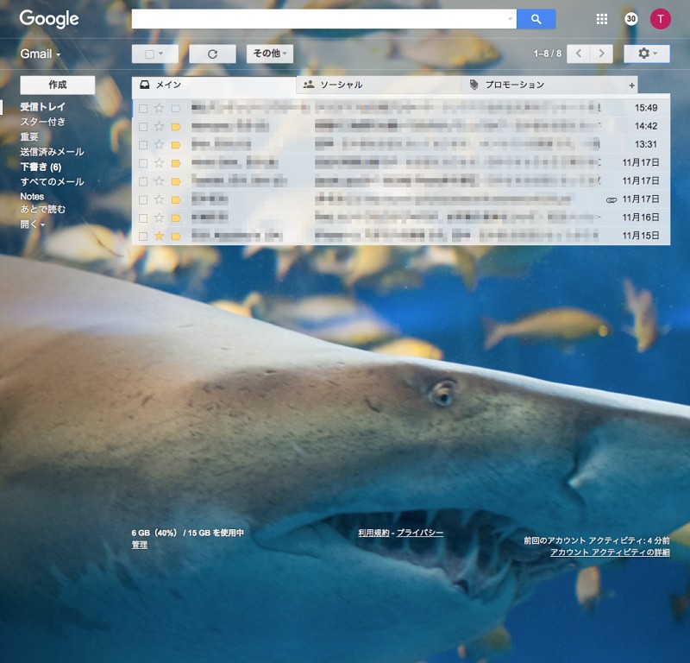Open 重要 in the sidebar
The height and width of the screenshot is (663, 690).
(29, 136)
